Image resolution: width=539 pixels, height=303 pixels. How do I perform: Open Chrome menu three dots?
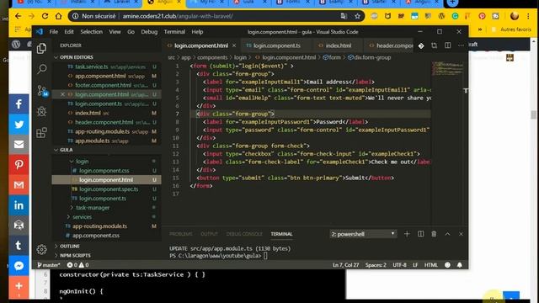coord(528,16)
